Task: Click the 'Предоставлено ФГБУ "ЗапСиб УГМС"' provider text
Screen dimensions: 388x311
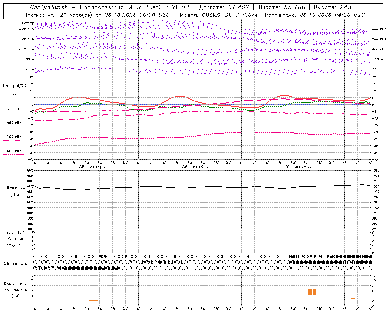Action: click(135, 7)
